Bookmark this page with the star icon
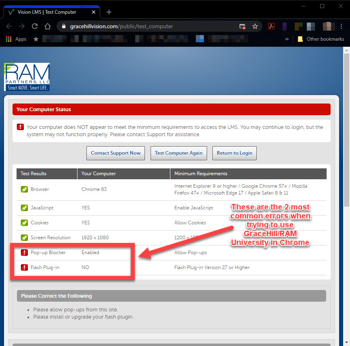Image resolution: width=350 pixels, height=346 pixels. pos(255,26)
